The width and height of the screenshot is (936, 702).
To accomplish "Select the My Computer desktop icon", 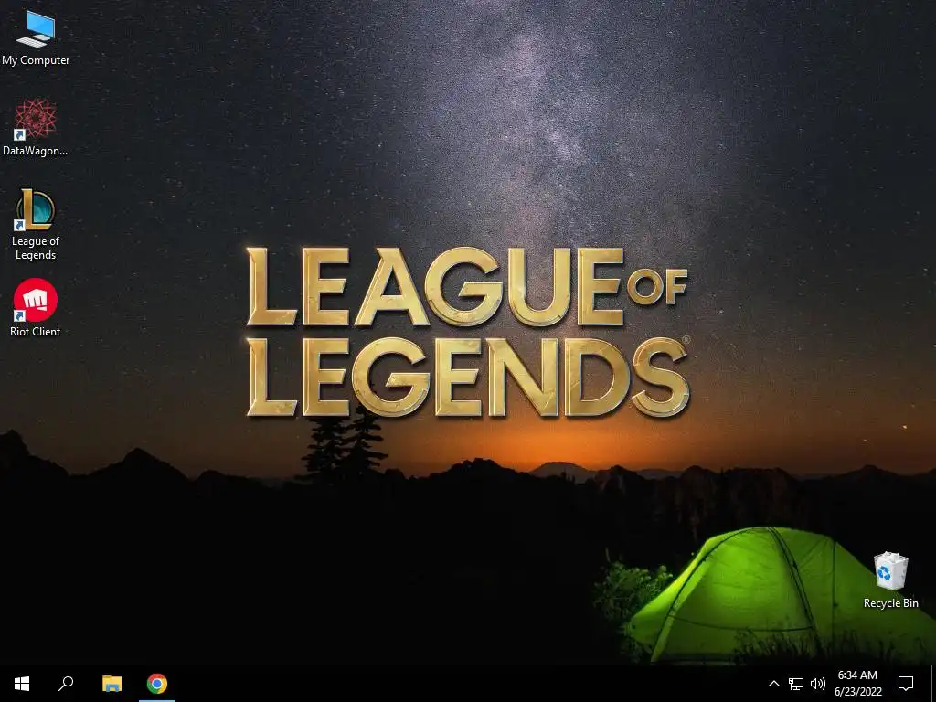I will [36, 37].
